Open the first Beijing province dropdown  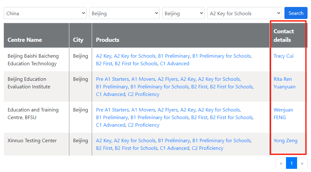coord(124,13)
